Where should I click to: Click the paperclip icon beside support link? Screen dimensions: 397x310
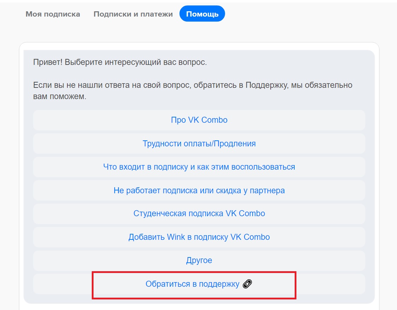click(x=248, y=284)
